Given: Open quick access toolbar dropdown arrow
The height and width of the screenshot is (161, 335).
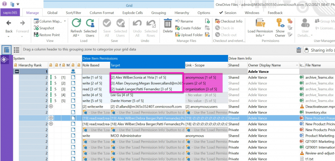Looking at the screenshot, I should tap(18, 4).
